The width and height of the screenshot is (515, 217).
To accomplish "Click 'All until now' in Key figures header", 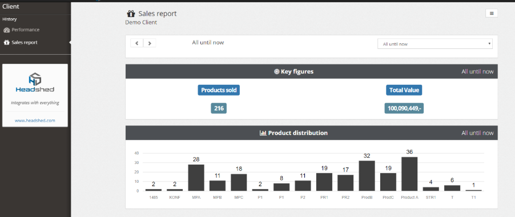I will [x=477, y=71].
